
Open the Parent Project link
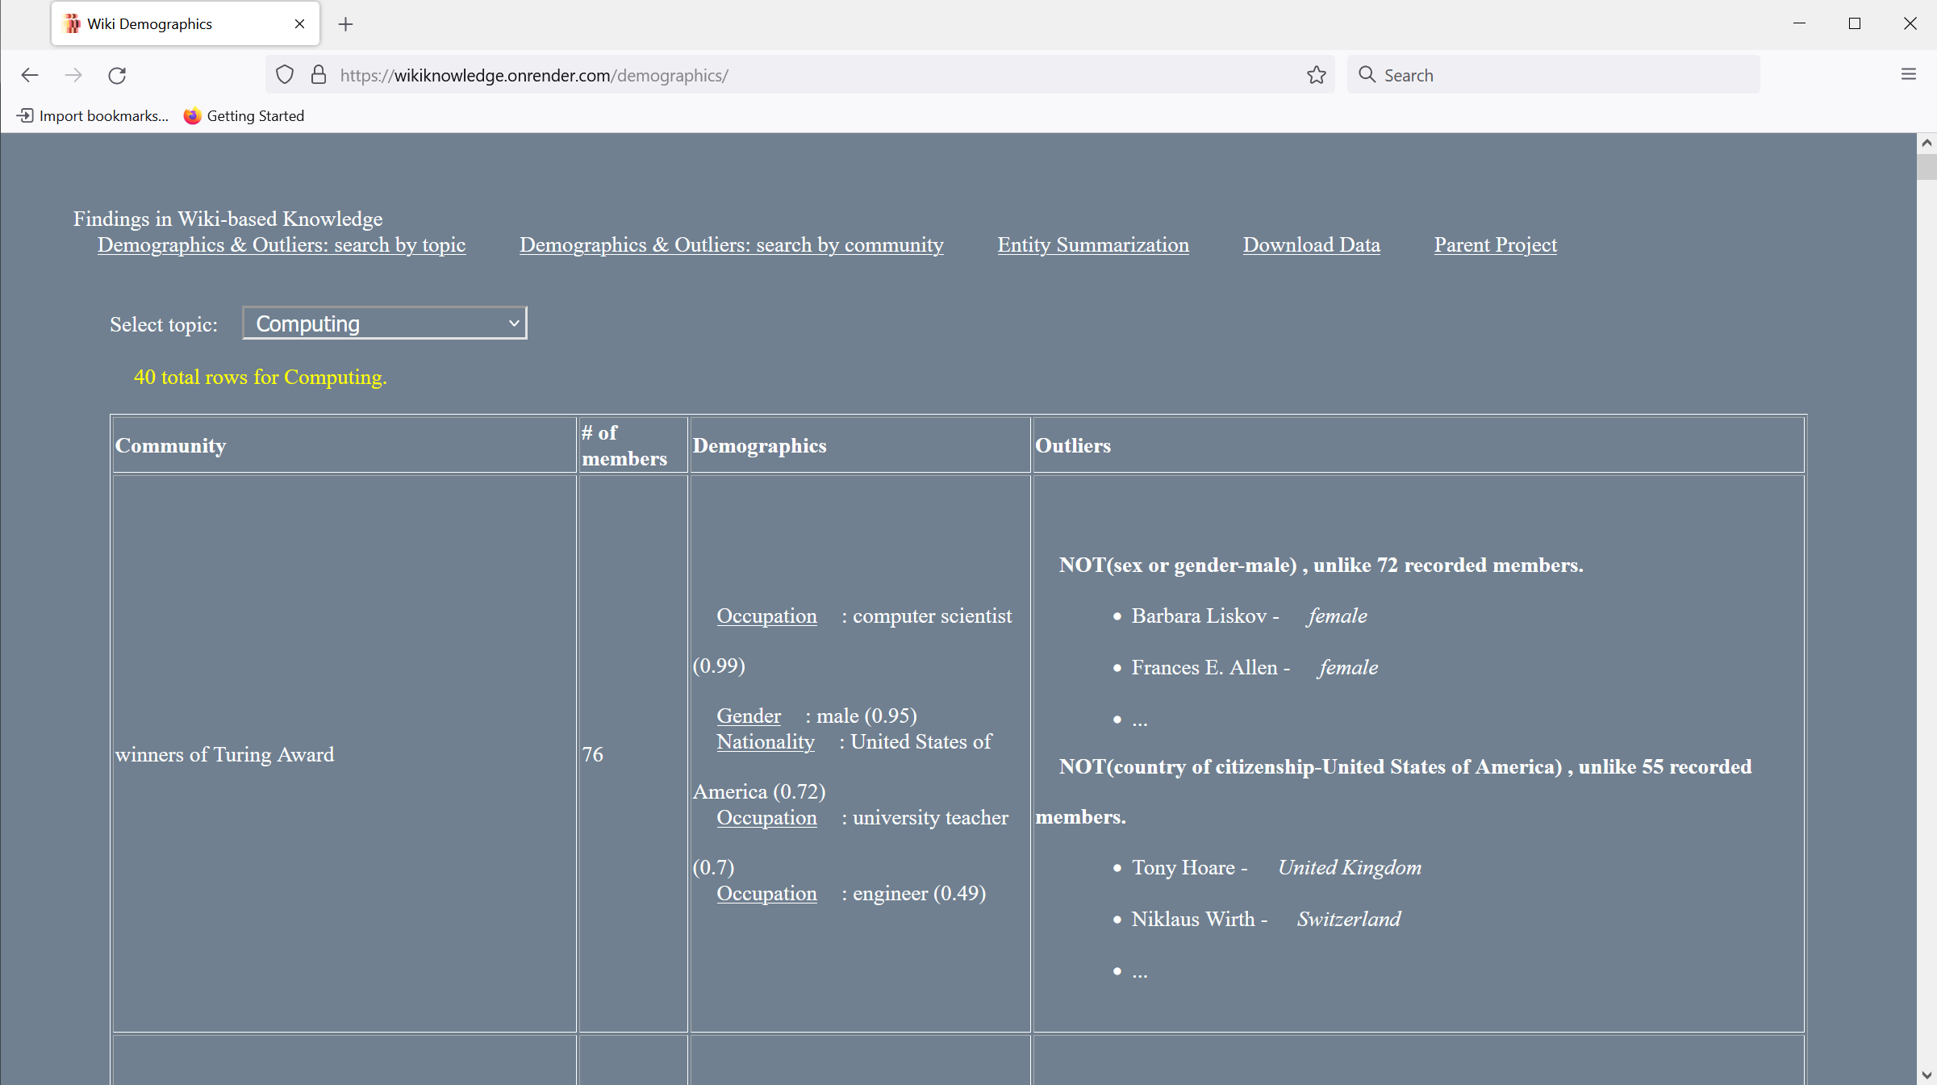pos(1495,244)
